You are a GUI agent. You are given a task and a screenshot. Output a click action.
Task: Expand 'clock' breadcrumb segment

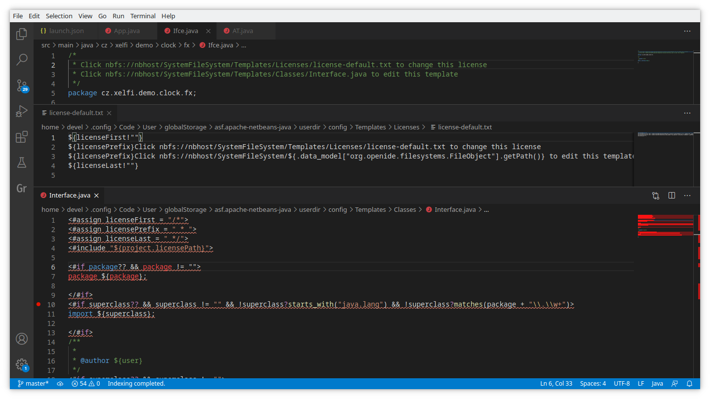(x=168, y=45)
